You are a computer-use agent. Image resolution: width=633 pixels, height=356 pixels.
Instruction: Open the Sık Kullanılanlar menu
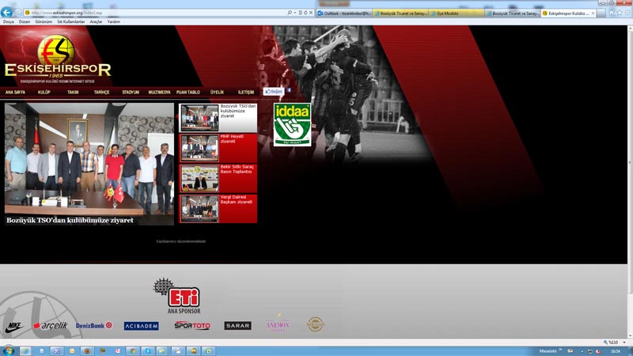(70, 22)
